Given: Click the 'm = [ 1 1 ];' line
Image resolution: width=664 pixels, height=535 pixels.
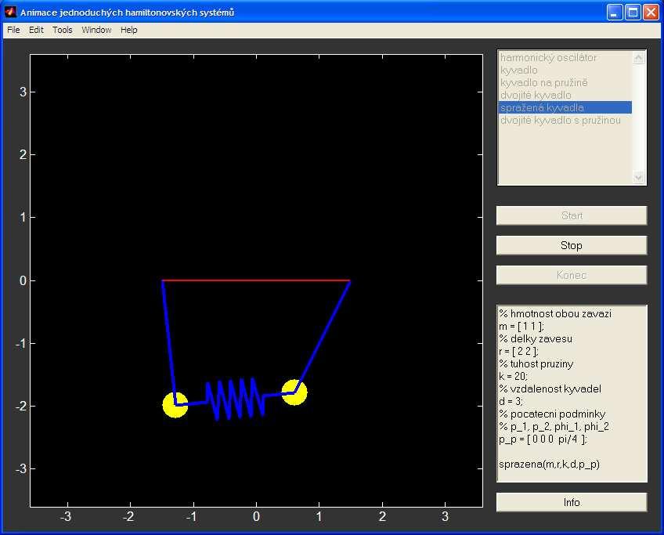Looking at the screenshot, I should 521,326.
